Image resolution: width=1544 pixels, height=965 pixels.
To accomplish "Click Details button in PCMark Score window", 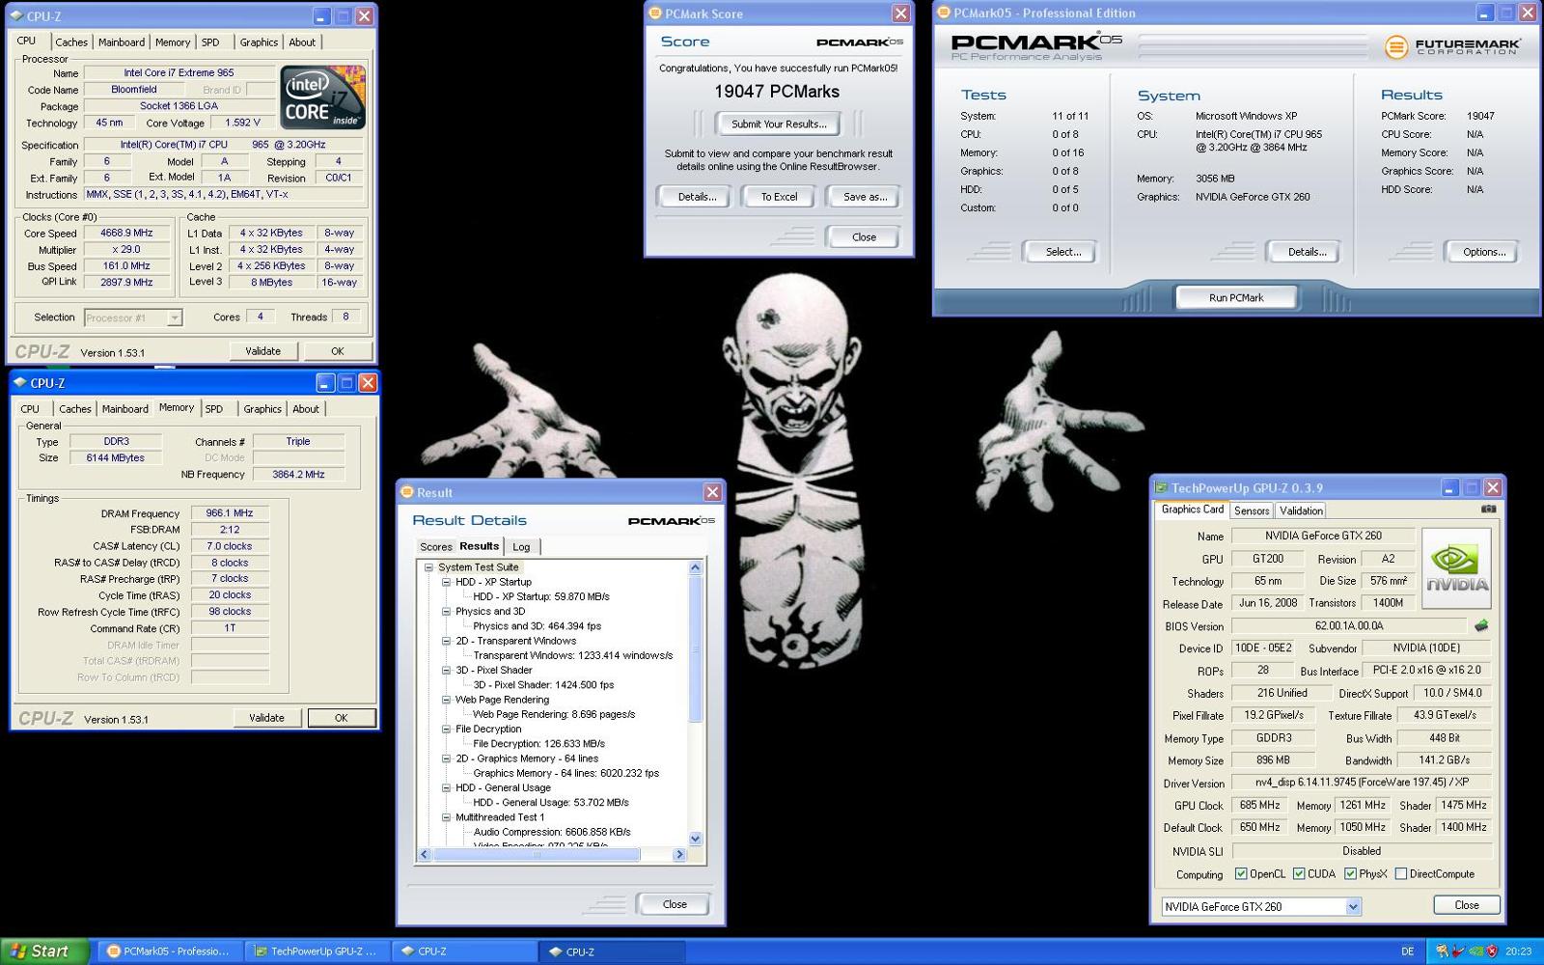I will point(697,197).
